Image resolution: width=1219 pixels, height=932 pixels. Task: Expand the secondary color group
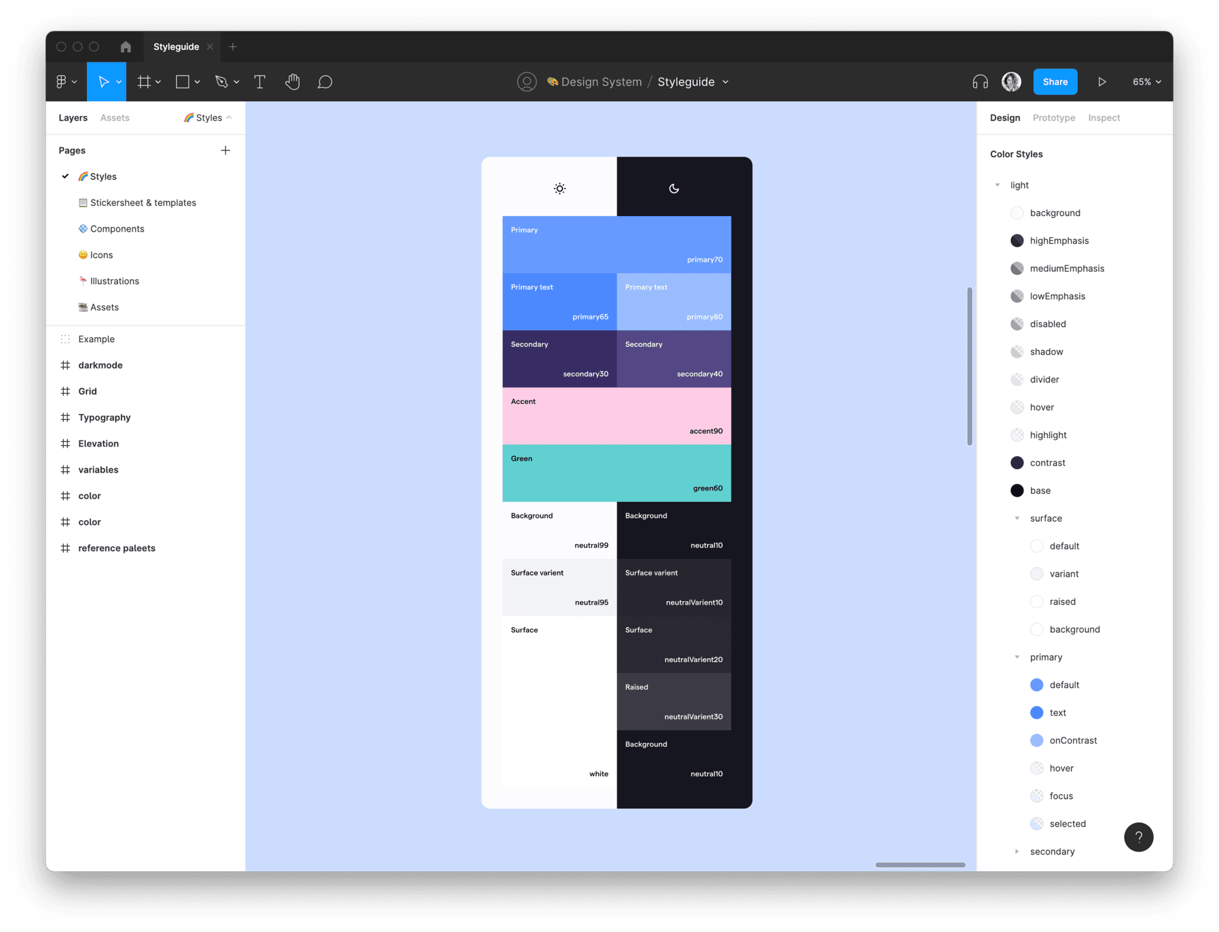pyautogui.click(x=1017, y=851)
